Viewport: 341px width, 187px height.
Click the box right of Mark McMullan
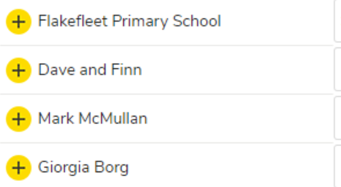point(338,118)
